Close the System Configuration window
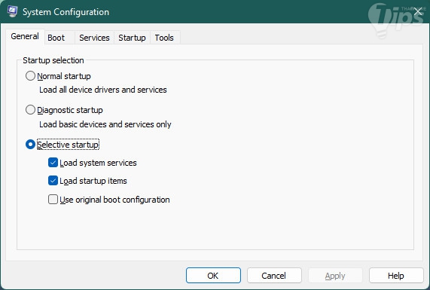The height and width of the screenshot is (290, 430). pos(418,12)
